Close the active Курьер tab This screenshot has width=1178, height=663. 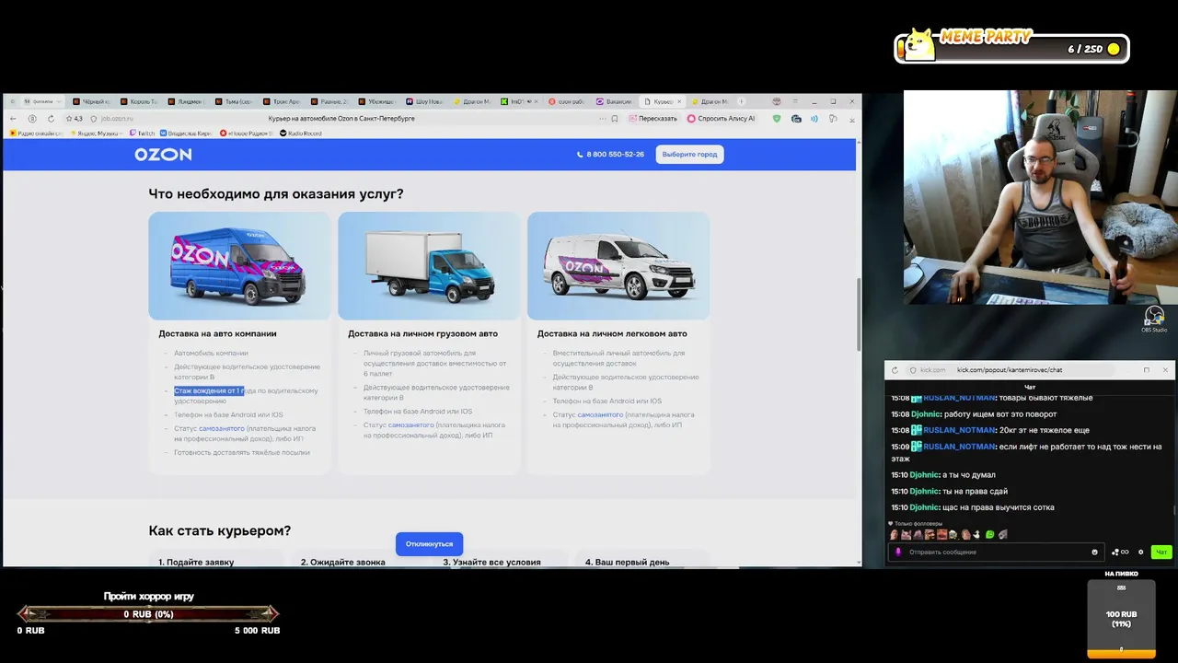click(678, 101)
